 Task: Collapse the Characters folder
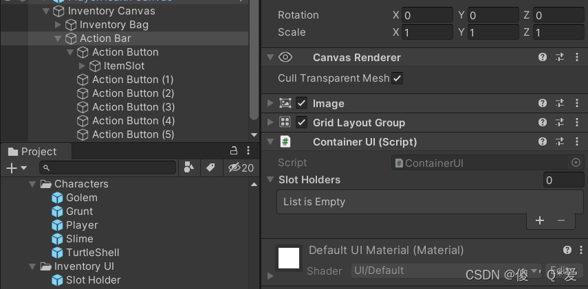click(x=33, y=184)
